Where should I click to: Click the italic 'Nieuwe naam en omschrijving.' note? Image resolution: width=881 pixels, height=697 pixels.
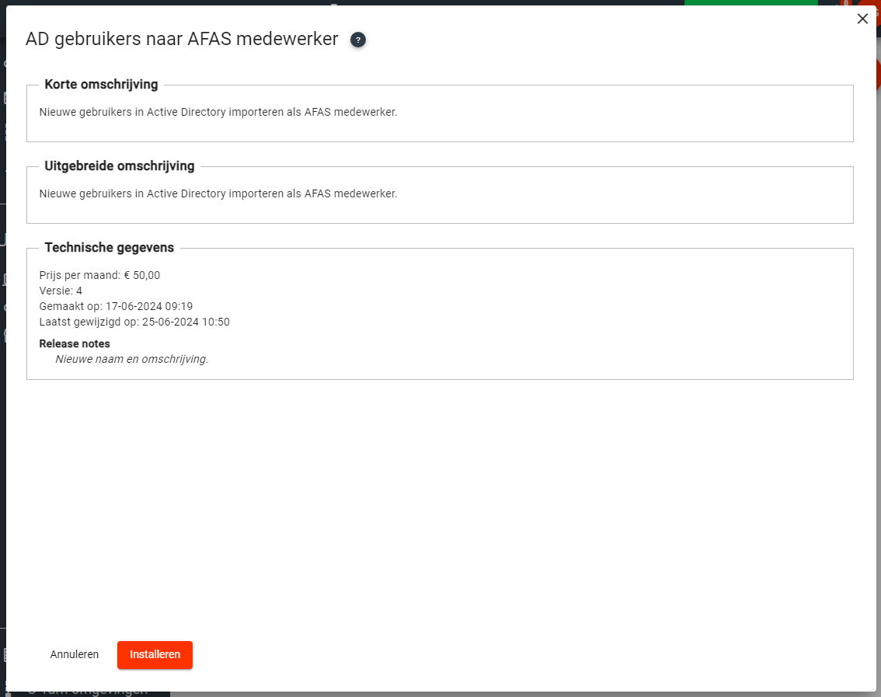point(132,359)
